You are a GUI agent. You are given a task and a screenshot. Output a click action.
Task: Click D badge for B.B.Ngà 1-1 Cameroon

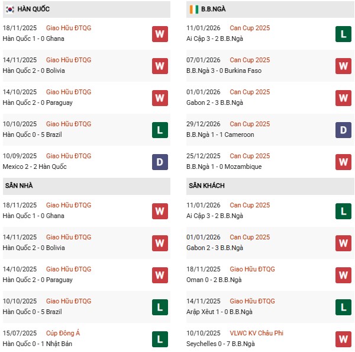[x=343, y=130]
